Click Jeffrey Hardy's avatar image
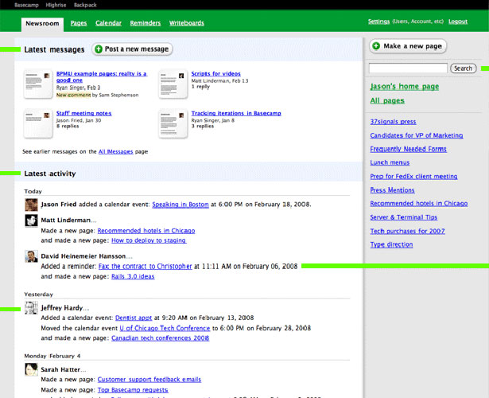This screenshot has height=398, width=489. (31, 308)
